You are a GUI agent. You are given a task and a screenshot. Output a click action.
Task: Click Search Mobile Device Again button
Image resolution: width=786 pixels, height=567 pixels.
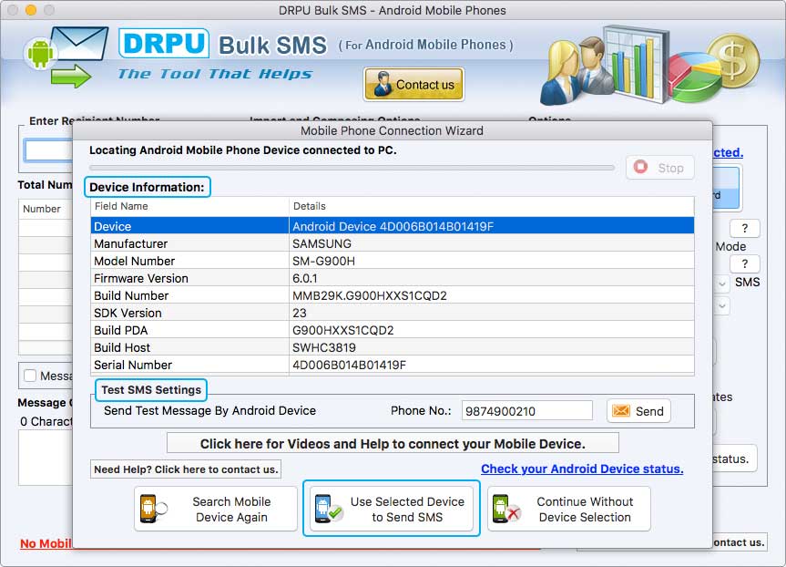tap(216, 509)
